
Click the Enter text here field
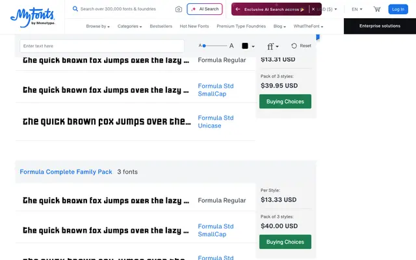pyautogui.click(x=102, y=46)
